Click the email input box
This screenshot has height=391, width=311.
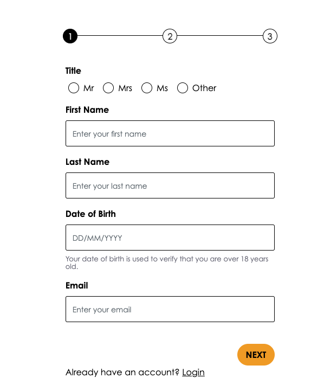pos(170,309)
